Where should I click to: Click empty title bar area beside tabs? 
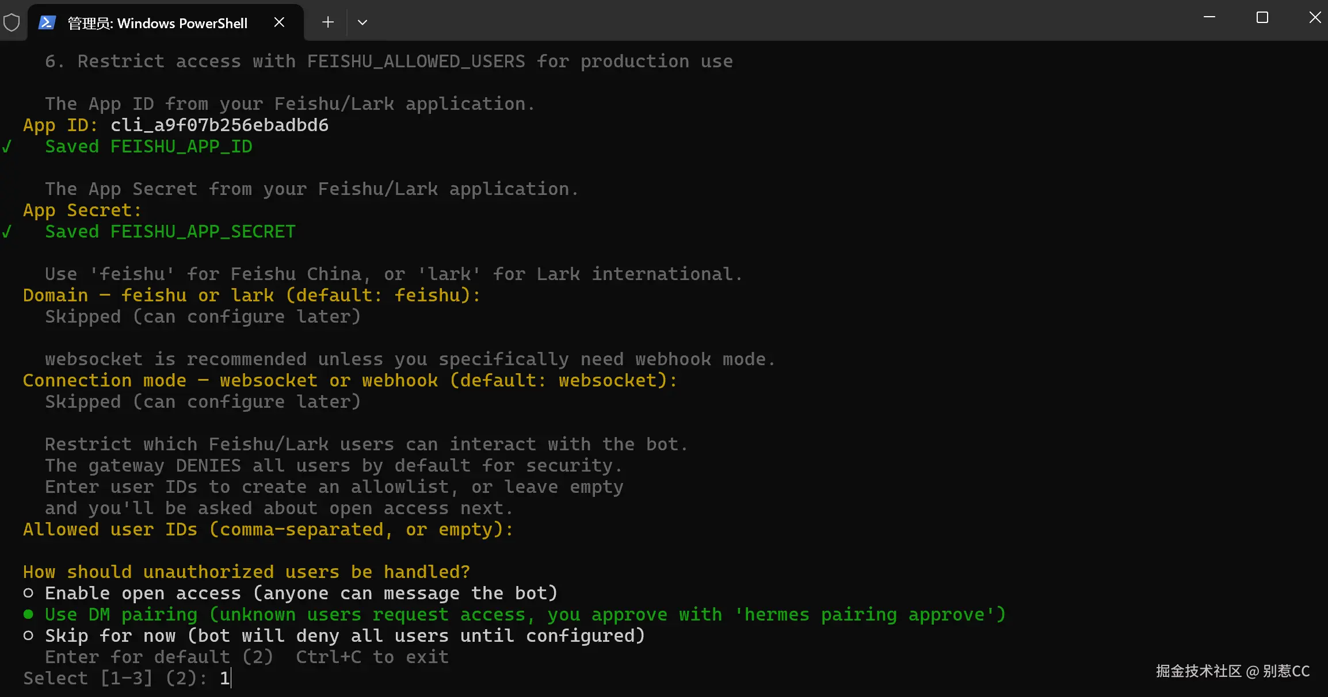coord(748,21)
